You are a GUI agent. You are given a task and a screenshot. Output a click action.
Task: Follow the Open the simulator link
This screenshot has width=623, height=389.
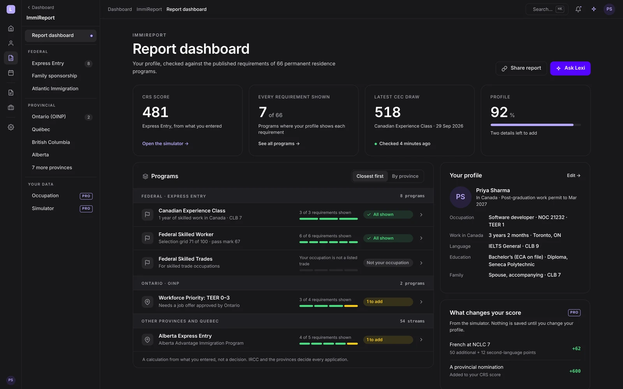click(165, 144)
